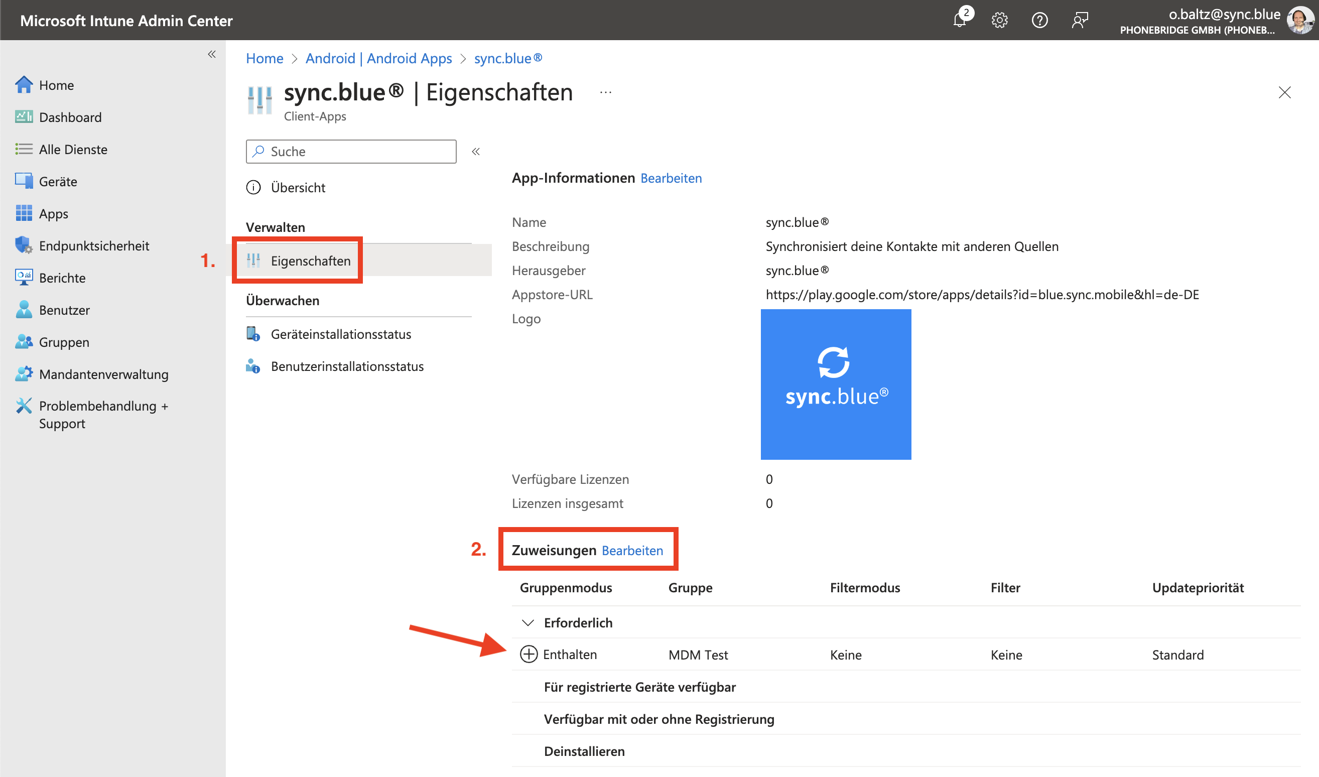The width and height of the screenshot is (1319, 777).
Task: Click the Mandantenverwaltung gear-person icon
Action: click(24, 374)
